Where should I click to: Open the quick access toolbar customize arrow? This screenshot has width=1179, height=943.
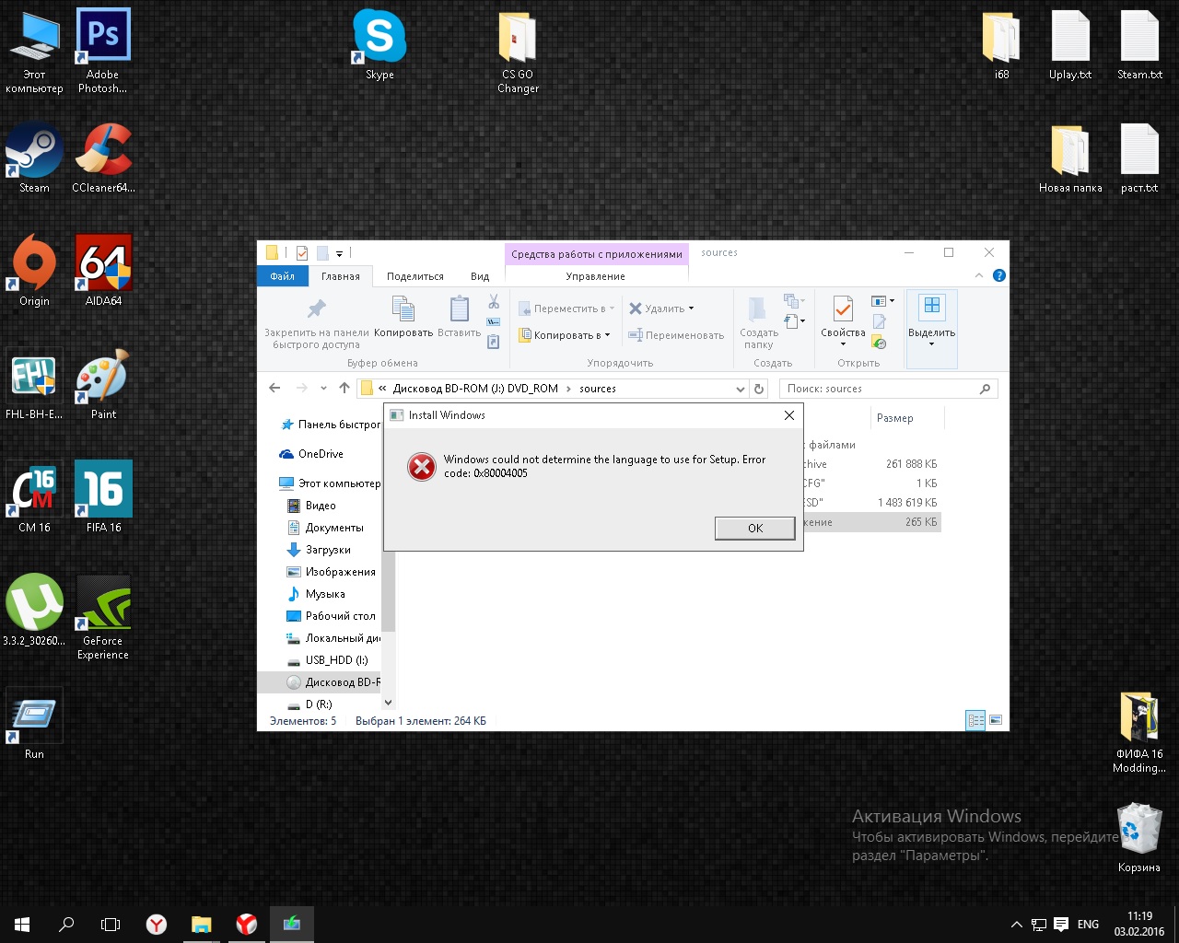click(x=339, y=253)
